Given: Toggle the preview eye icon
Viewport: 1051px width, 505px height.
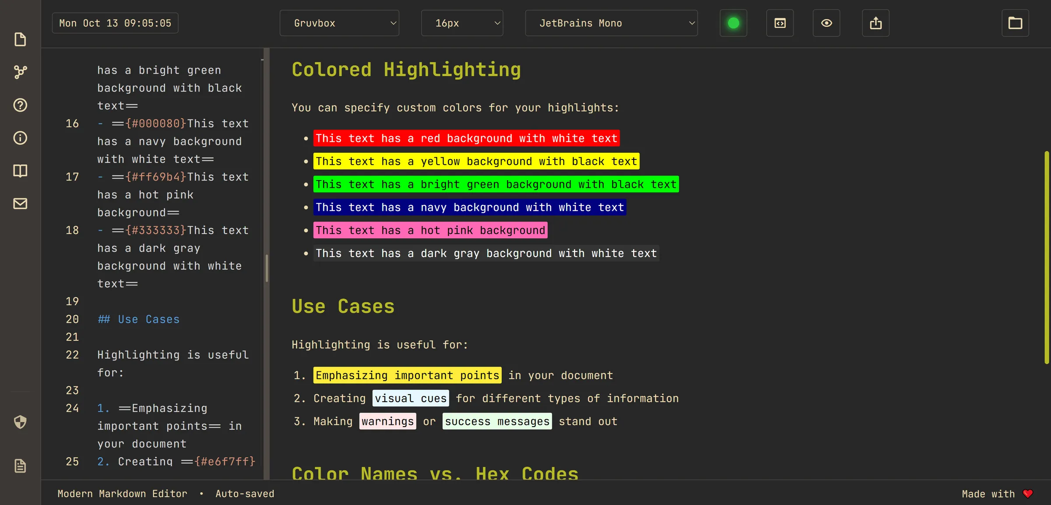Looking at the screenshot, I should click(826, 23).
